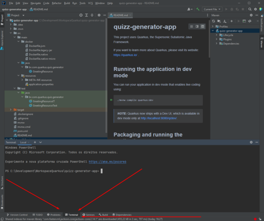The image size is (264, 221).
Task: Open Search Everywhere magnifier icon
Action: click(x=250, y=9)
